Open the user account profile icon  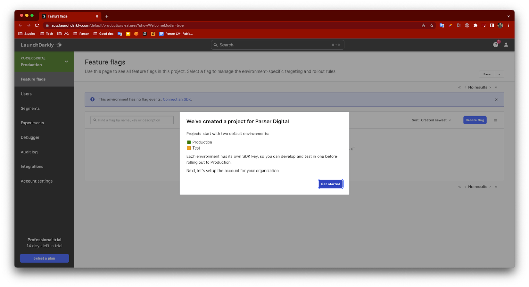(506, 45)
